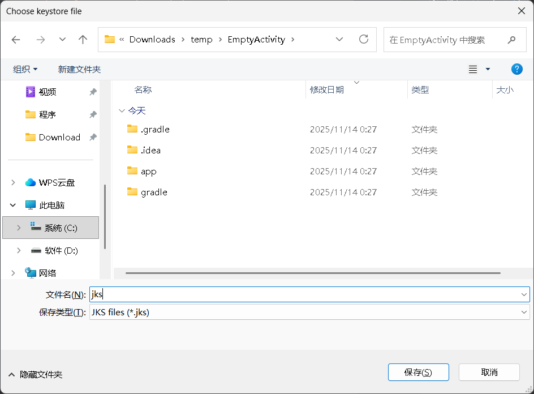Image resolution: width=534 pixels, height=394 pixels.
Task: Open the 保存类型 file type dropdown
Action: 523,312
